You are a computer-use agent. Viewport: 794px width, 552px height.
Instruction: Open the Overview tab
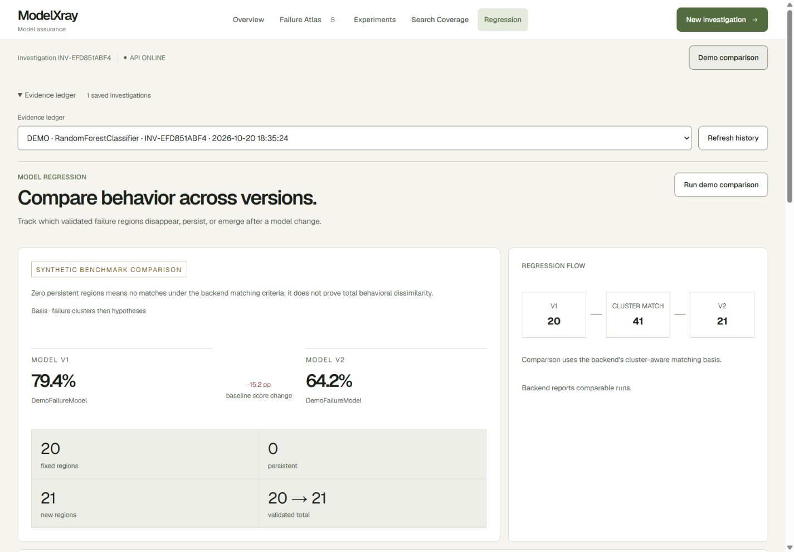[x=248, y=20]
